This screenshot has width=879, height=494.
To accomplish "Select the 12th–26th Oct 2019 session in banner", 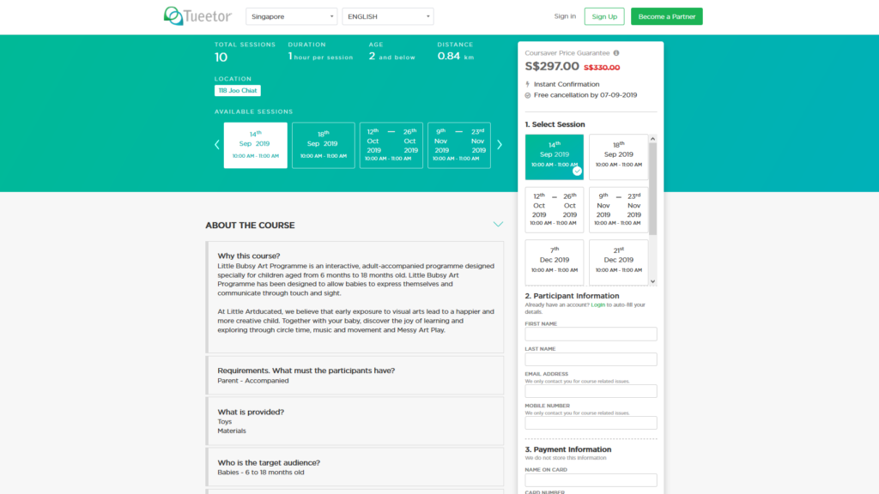I will [x=391, y=145].
